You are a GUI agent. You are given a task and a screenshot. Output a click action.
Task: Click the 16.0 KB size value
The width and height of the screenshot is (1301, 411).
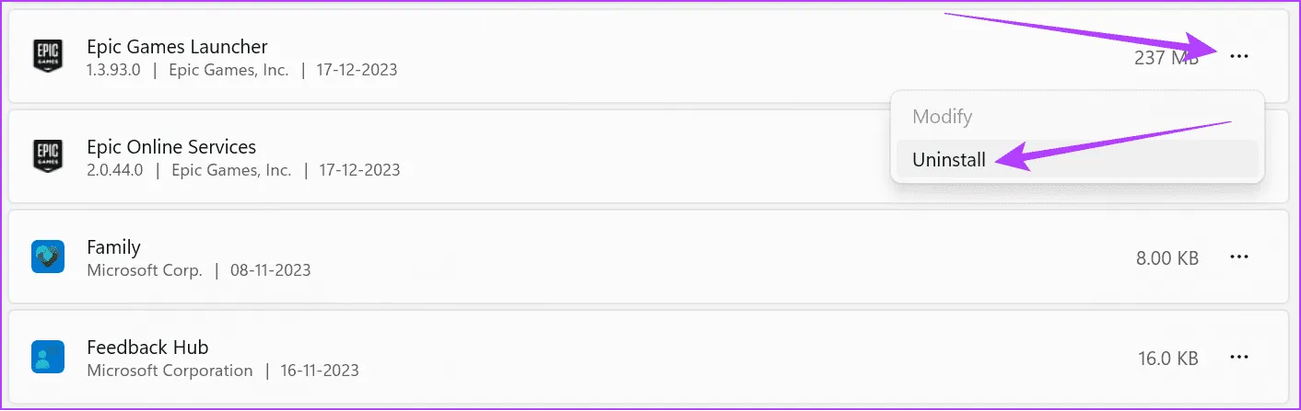[x=1167, y=359]
